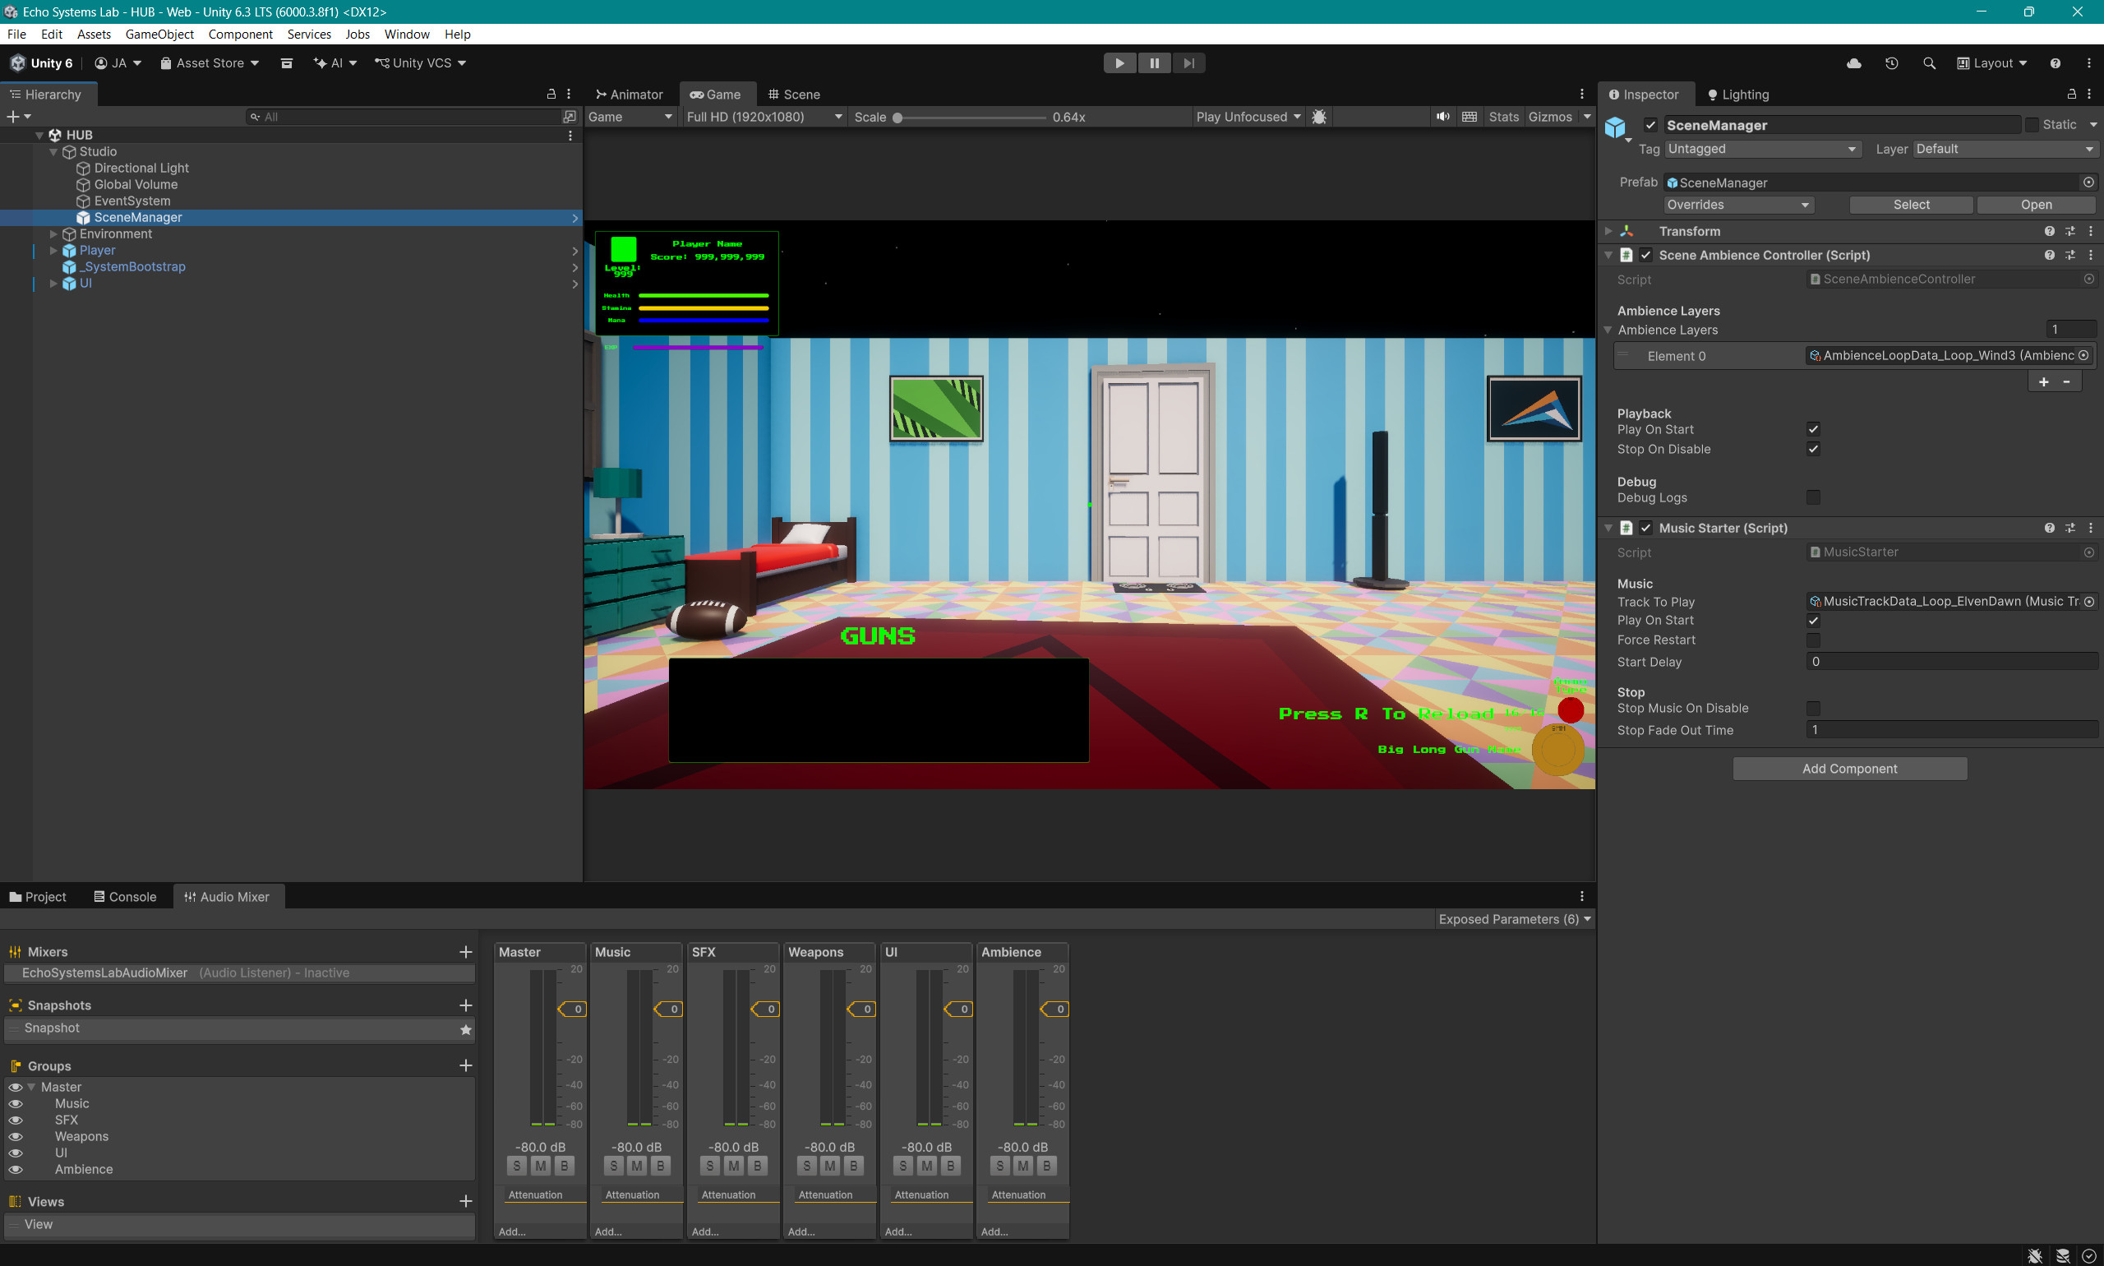The height and width of the screenshot is (1266, 2104).
Task: Expand the Player prefab in Hierarchy
Action: point(53,250)
